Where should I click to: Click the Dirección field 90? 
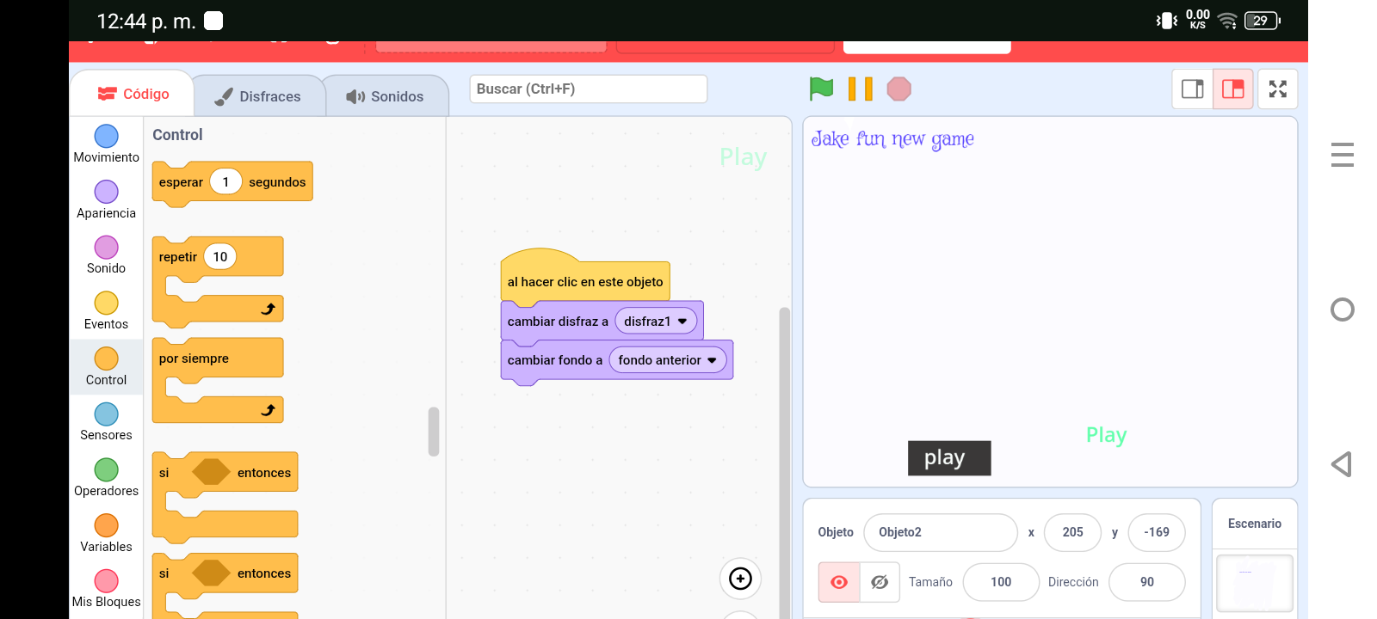(1147, 582)
